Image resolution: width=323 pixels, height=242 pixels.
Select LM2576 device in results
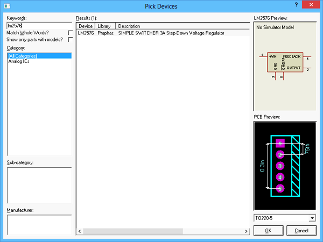point(86,33)
